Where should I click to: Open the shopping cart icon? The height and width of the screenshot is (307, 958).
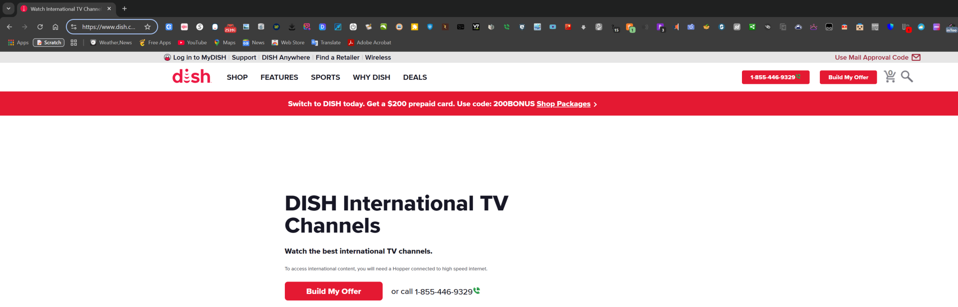[x=890, y=76]
